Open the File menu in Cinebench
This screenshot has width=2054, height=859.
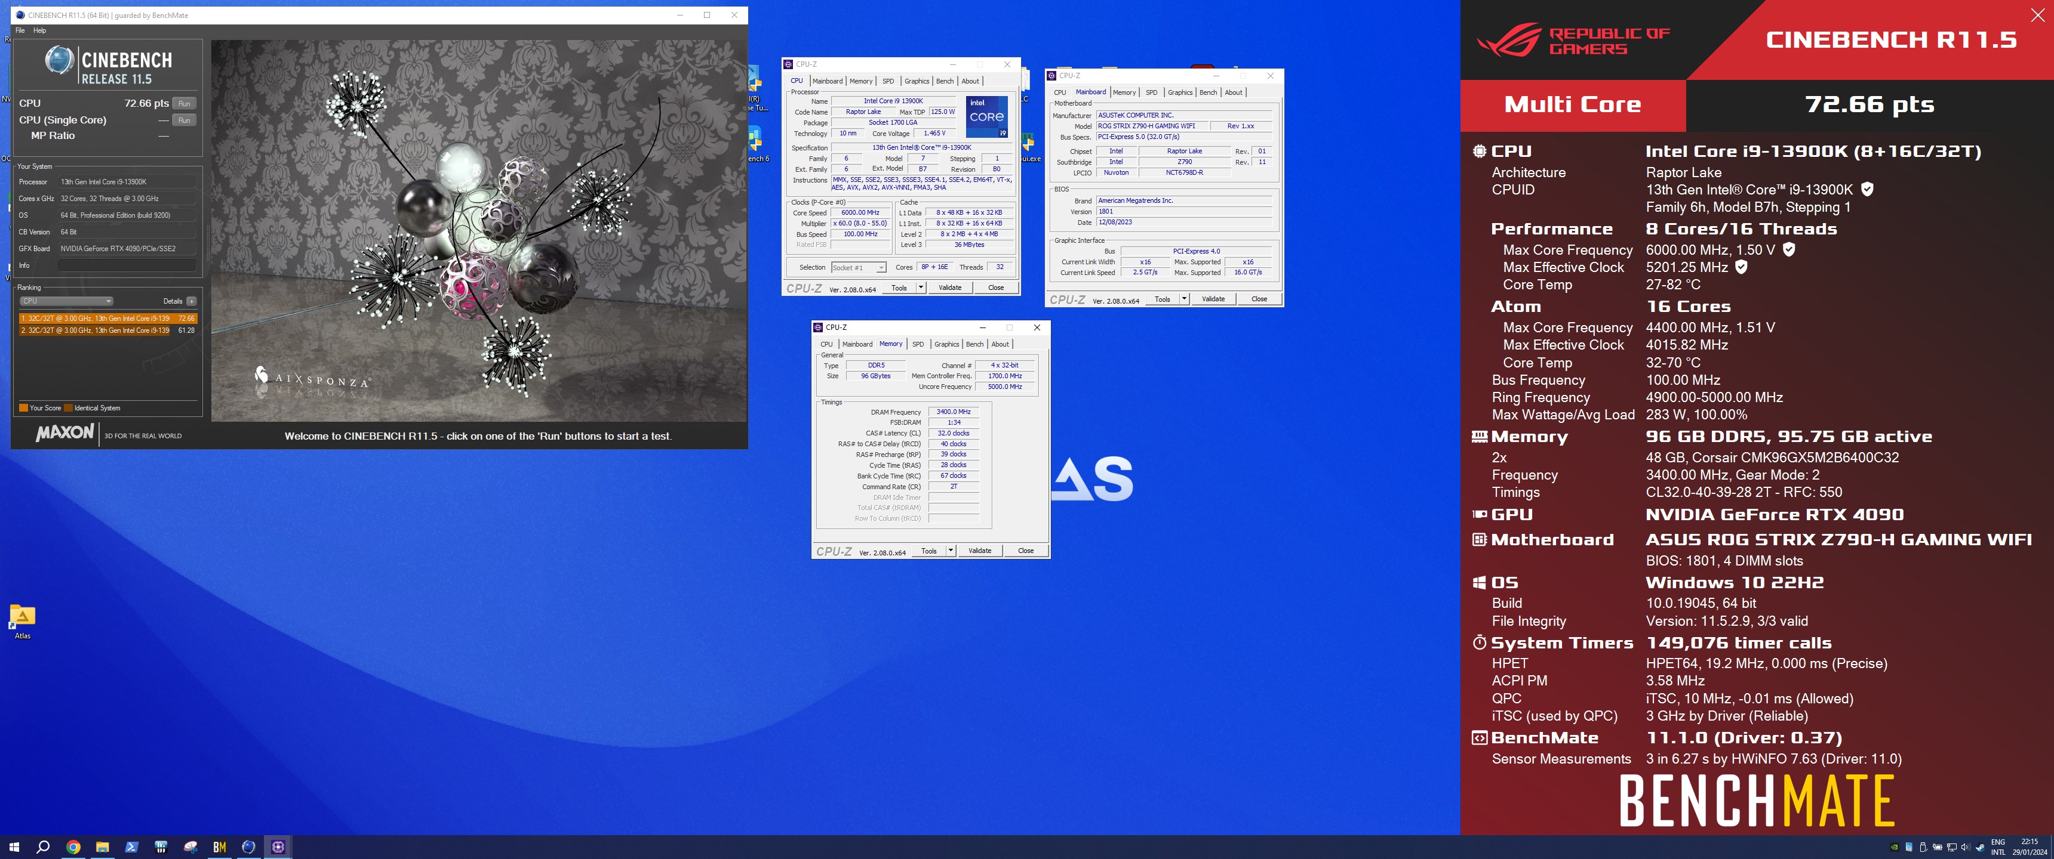pos(20,30)
